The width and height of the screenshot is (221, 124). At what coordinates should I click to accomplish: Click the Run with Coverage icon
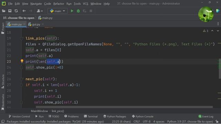tap(85, 11)
